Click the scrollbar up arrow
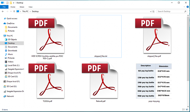This screenshot has height=112, width=190. [188, 15]
